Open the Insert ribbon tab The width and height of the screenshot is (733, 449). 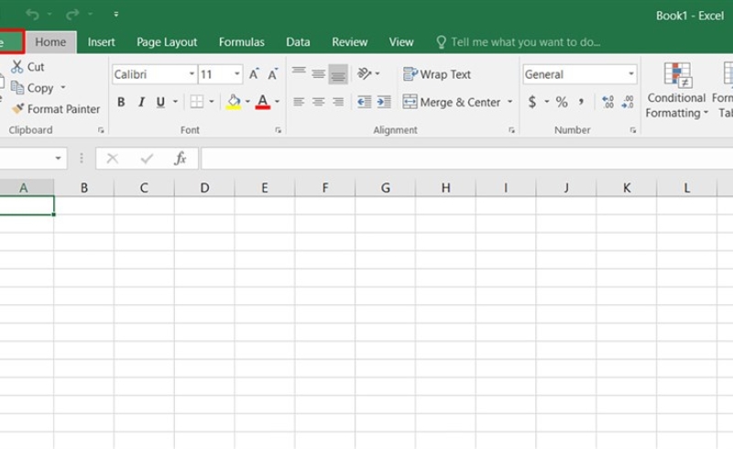coord(101,42)
